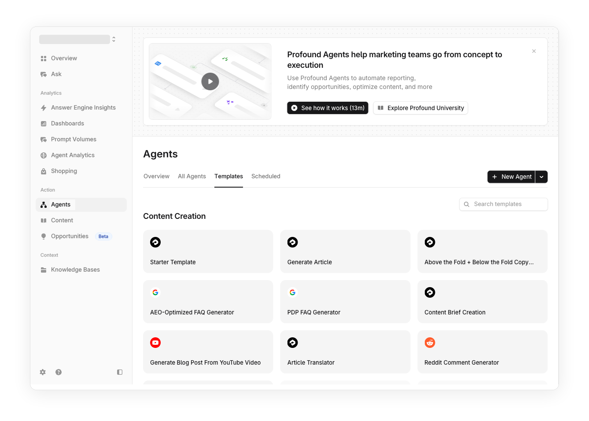This screenshot has width=589, height=421.
Task: Click the Ask chat icon in sidebar
Action: click(x=44, y=74)
